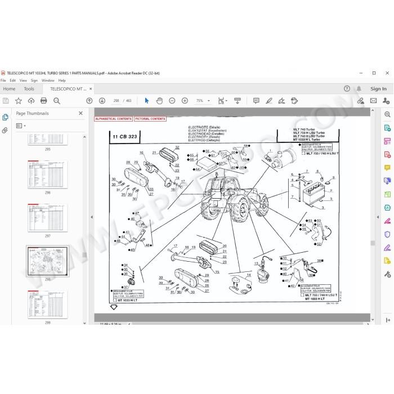Send the file by email icon
This screenshot has width=394, height=394.
pos(373,101)
